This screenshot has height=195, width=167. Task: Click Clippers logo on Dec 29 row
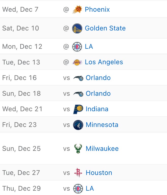coord(78,189)
